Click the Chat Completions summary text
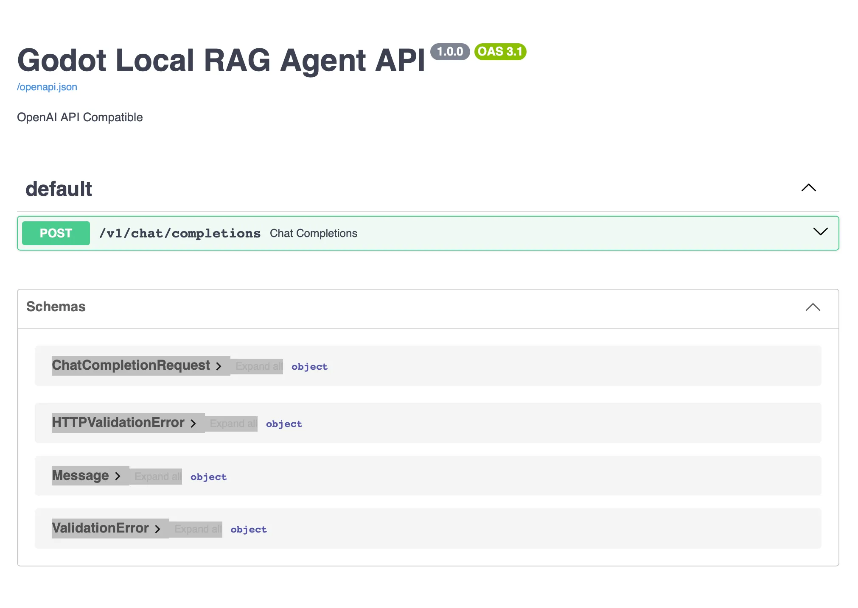The height and width of the screenshot is (608, 858). click(x=314, y=233)
